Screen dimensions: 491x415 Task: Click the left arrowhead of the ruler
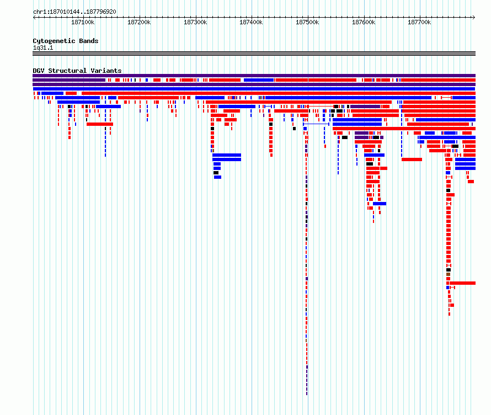tap(34, 17)
